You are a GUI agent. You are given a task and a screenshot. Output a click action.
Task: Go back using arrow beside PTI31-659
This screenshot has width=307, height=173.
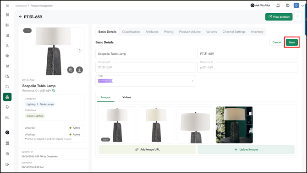pos(20,17)
